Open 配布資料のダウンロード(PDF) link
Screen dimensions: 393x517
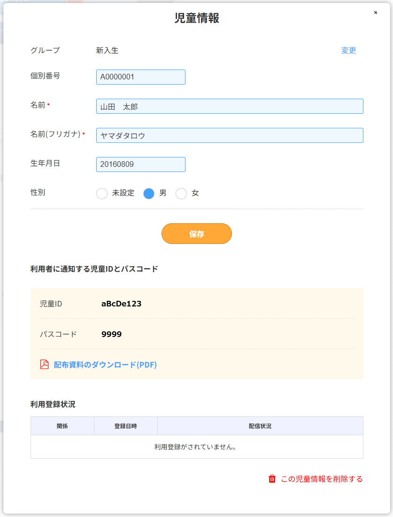coord(105,365)
